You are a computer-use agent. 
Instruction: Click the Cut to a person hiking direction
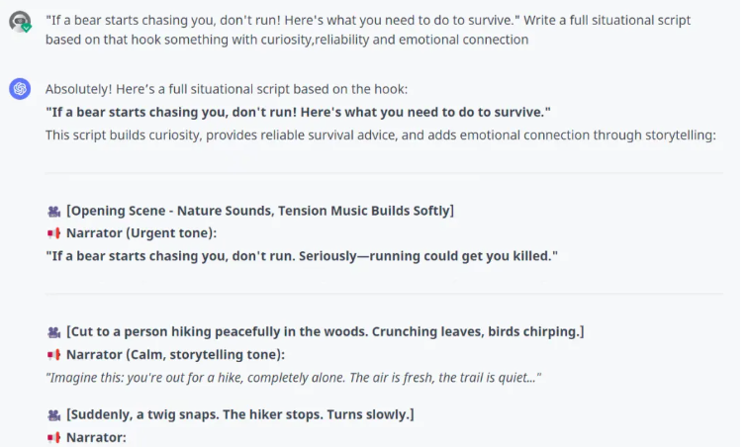pyautogui.click(x=326, y=332)
